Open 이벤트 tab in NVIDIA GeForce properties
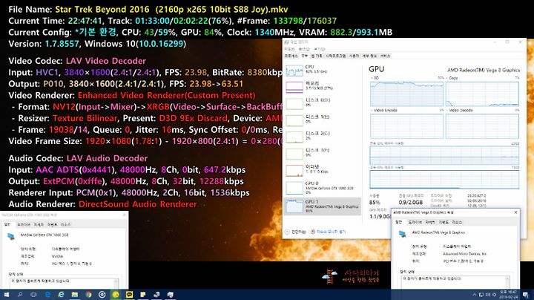534x300 pixels. [x=52, y=225]
